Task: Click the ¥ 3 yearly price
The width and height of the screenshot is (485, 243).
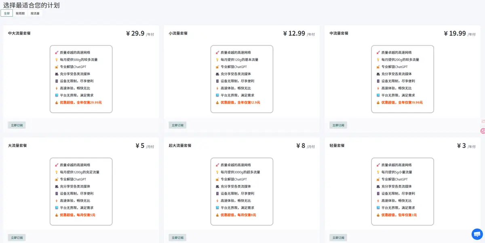Action: [461, 146]
